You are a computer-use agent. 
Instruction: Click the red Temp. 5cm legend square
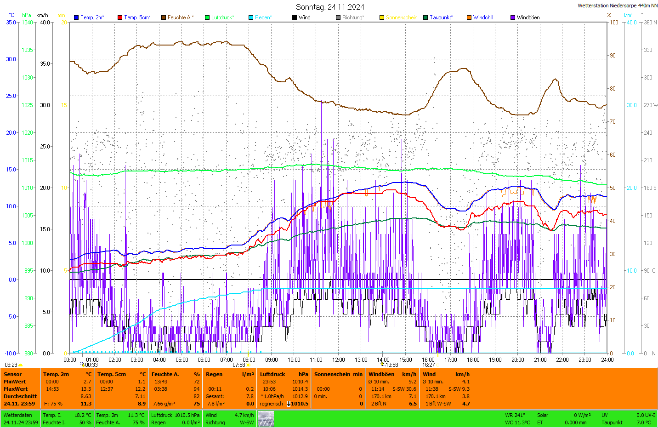[120, 17]
